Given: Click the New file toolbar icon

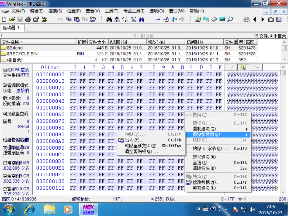Looking at the screenshot, I should (x=4, y=19).
